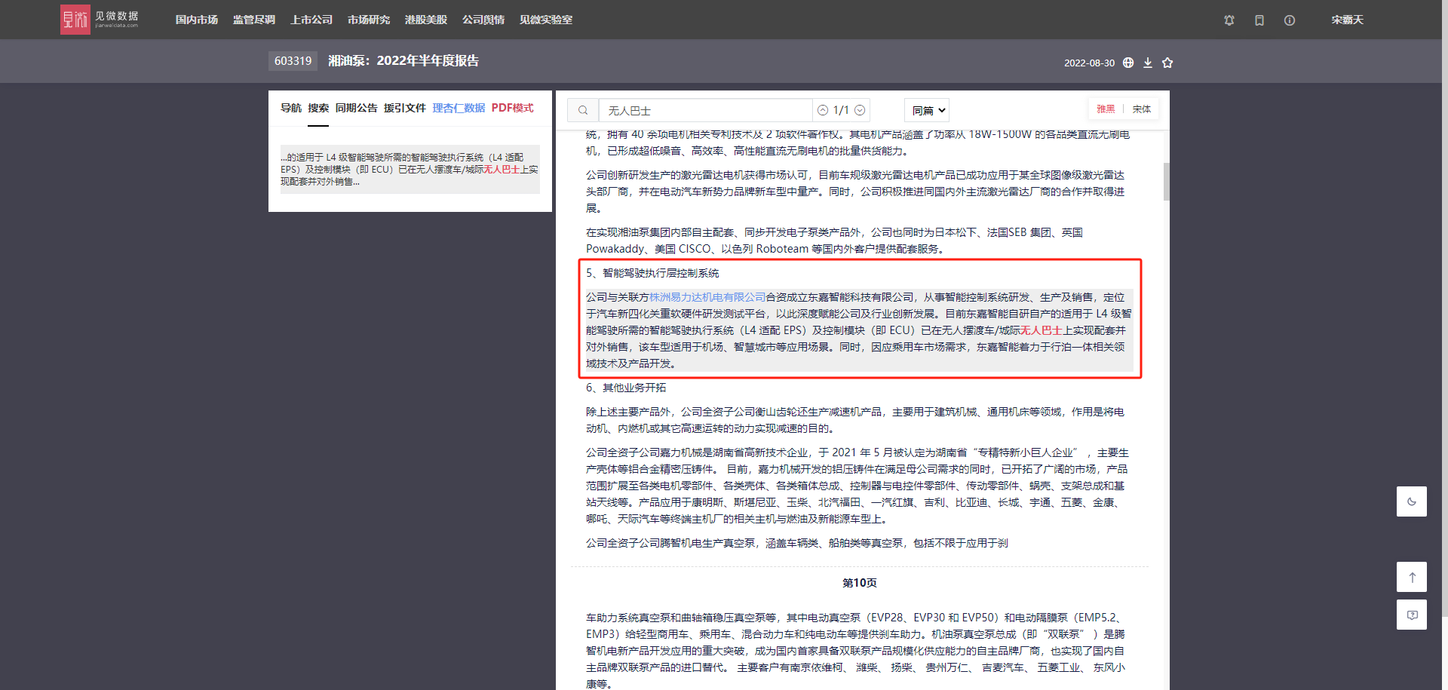Open the 监管尽调 menu
Screen dimensions: 1448x690
[x=254, y=20]
